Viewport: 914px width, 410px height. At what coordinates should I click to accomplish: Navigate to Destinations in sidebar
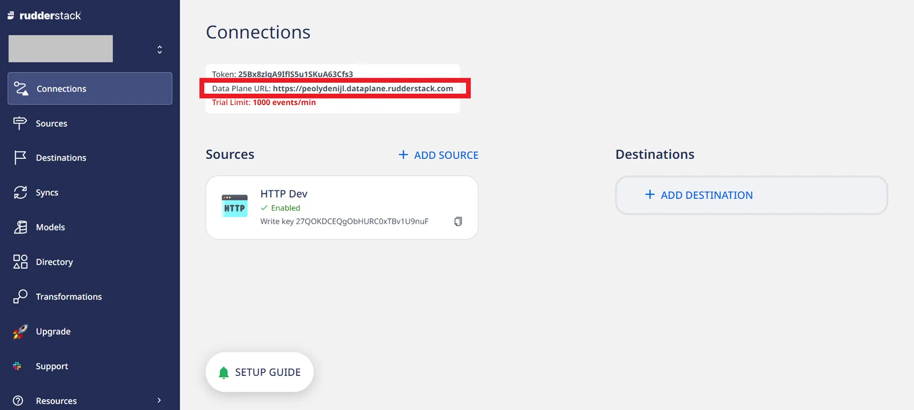click(61, 158)
